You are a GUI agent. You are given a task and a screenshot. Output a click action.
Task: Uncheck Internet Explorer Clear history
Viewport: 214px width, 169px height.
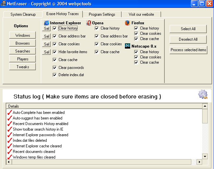(55, 28)
